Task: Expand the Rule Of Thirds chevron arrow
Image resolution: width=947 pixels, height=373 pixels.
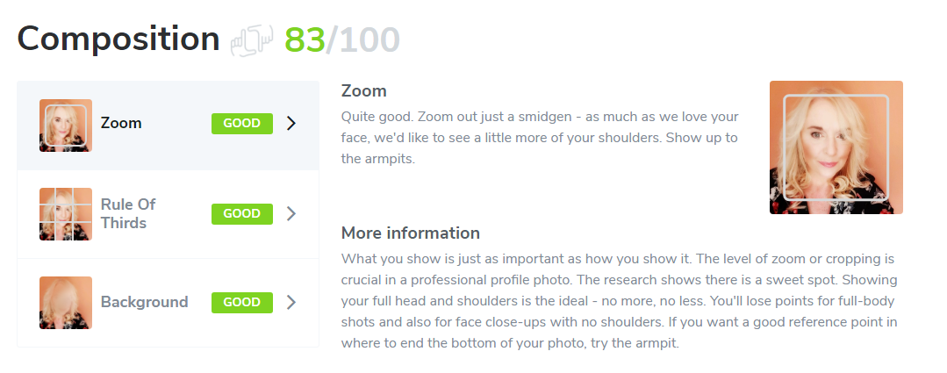Action: coord(291,213)
